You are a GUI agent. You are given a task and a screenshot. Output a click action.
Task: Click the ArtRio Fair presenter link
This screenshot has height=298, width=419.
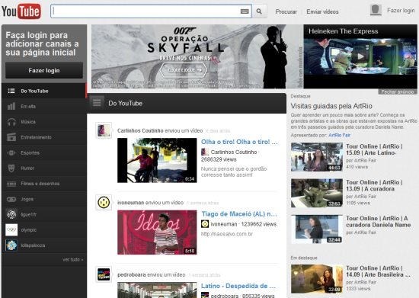coord(339,135)
